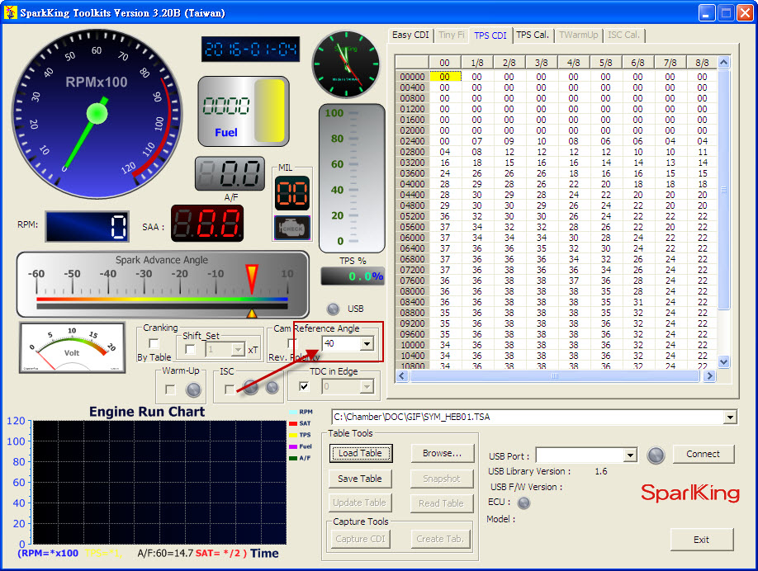Screen dimensions: 758x571
Task: Toggle the Cam Rev. Polarity checkbox
Action: click(291, 343)
